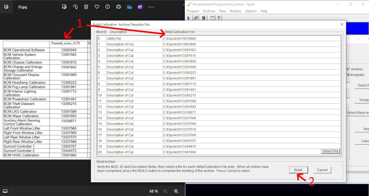Click the 68 % zoom level text
Viewport: 369px width, 196px height.
153,191
